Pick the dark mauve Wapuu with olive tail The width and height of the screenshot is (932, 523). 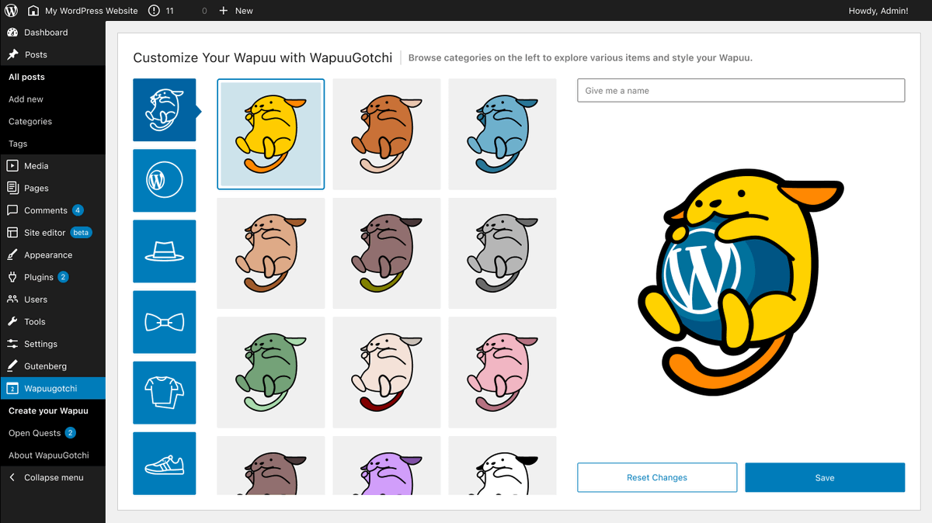tap(387, 253)
